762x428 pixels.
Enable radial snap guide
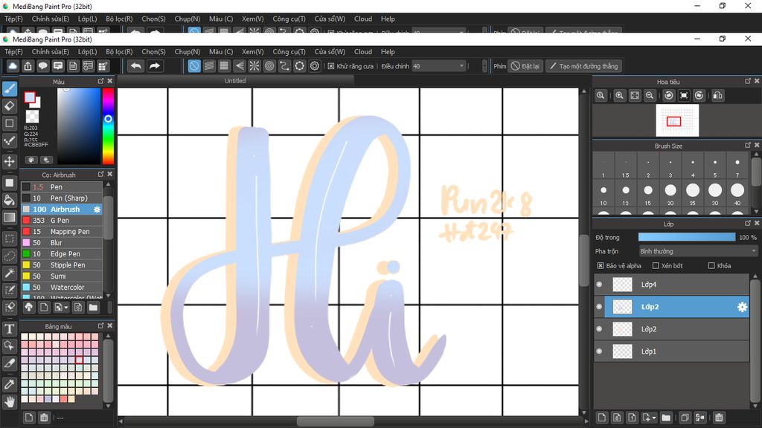coord(254,66)
